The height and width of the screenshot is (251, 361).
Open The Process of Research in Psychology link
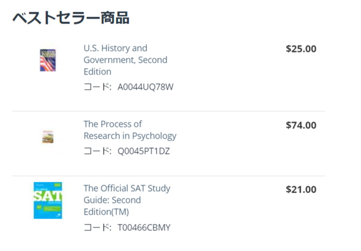[130, 130]
